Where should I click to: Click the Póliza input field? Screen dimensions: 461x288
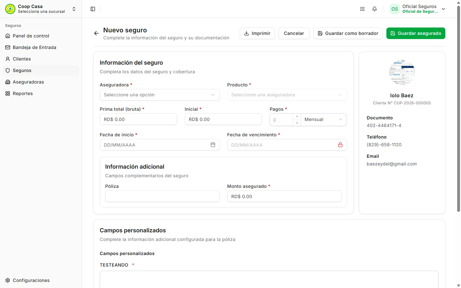tap(162, 196)
